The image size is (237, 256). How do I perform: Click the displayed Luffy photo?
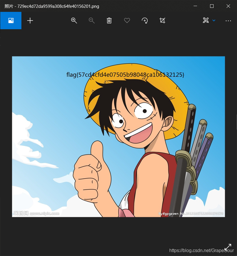coord(118,137)
